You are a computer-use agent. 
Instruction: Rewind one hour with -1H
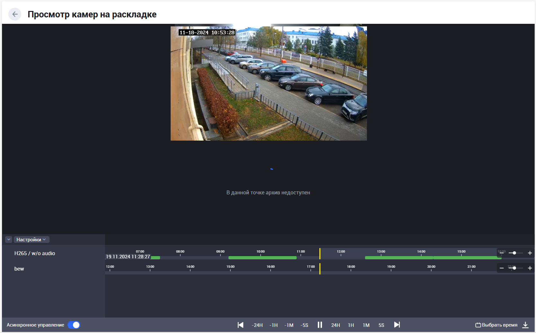[x=273, y=325]
